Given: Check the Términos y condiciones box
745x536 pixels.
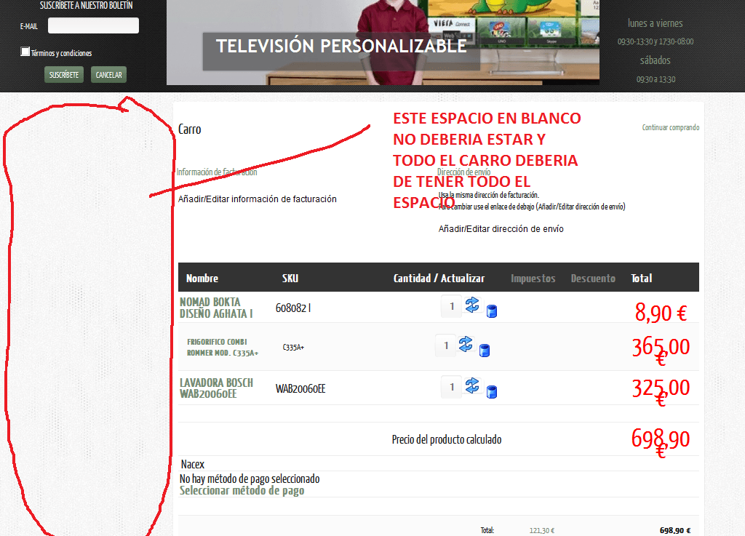Looking at the screenshot, I should tap(25, 52).
